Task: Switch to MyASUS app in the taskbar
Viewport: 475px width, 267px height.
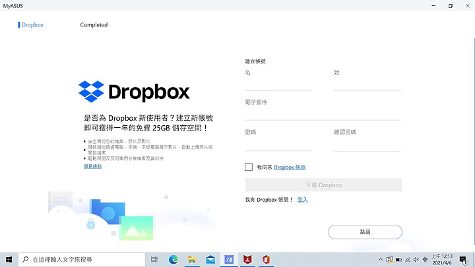Action: [x=229, y=260]
